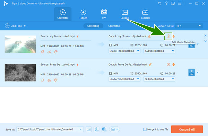This screenshot has height=136, width=208.
Task: Open Audio Track dropdown for Praya De video
Action: 124,79
